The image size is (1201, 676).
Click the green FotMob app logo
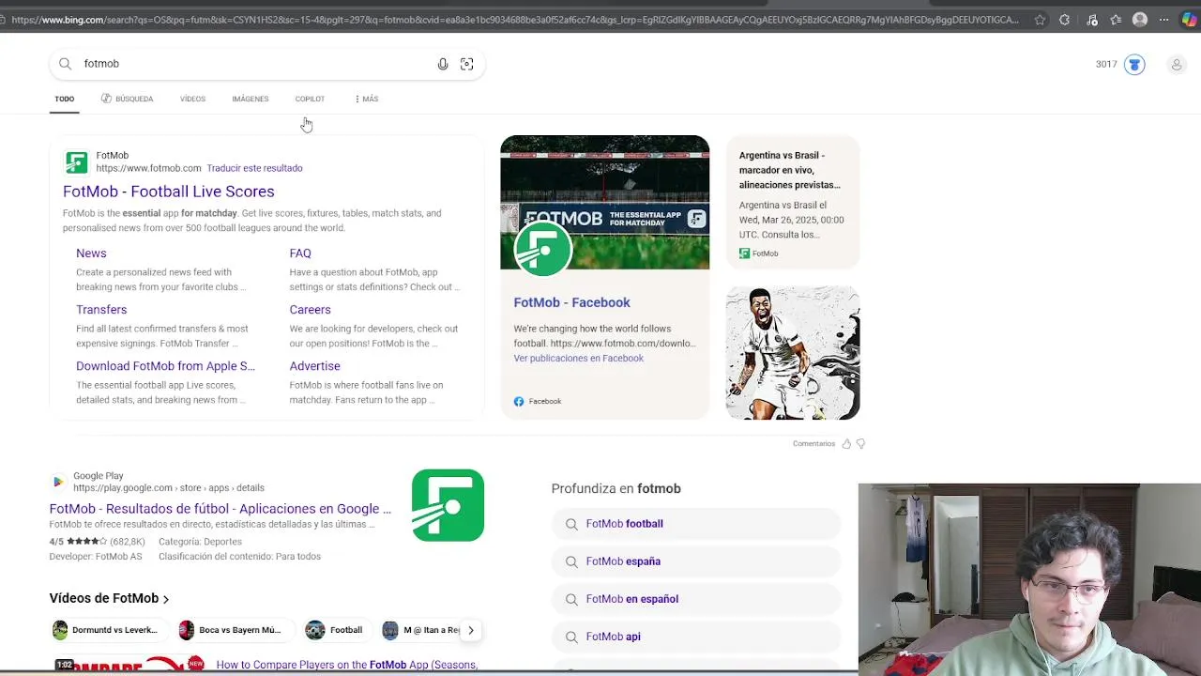click(x=448, y=505)
